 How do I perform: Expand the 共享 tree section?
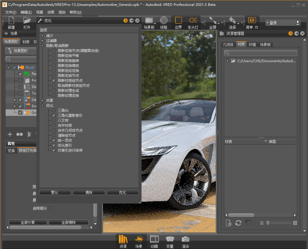click(43, 101)
